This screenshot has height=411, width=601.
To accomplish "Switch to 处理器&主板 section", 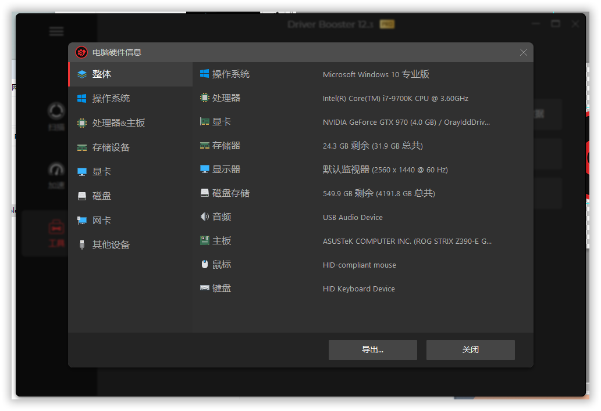I will tap(130, 122).
